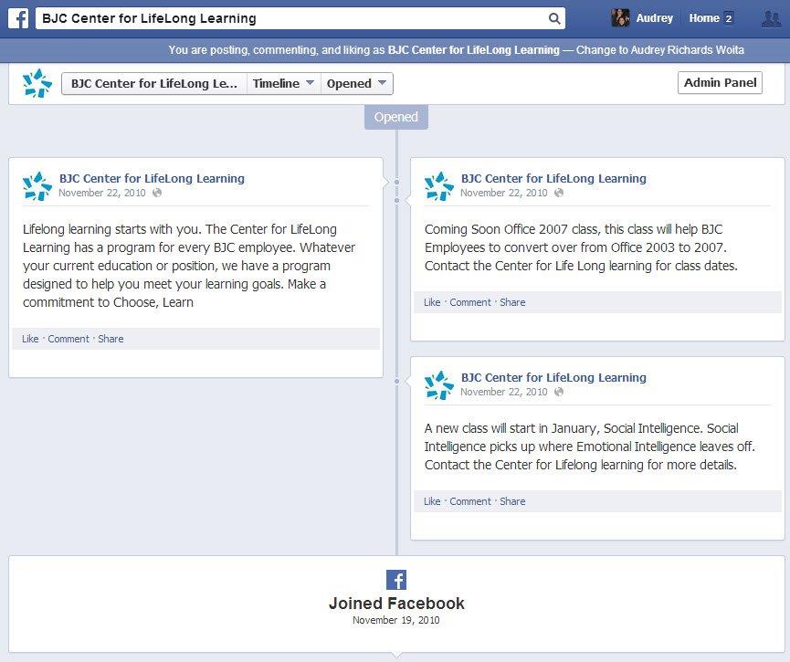Open the Opened dropdown menu

coord(357,84)
